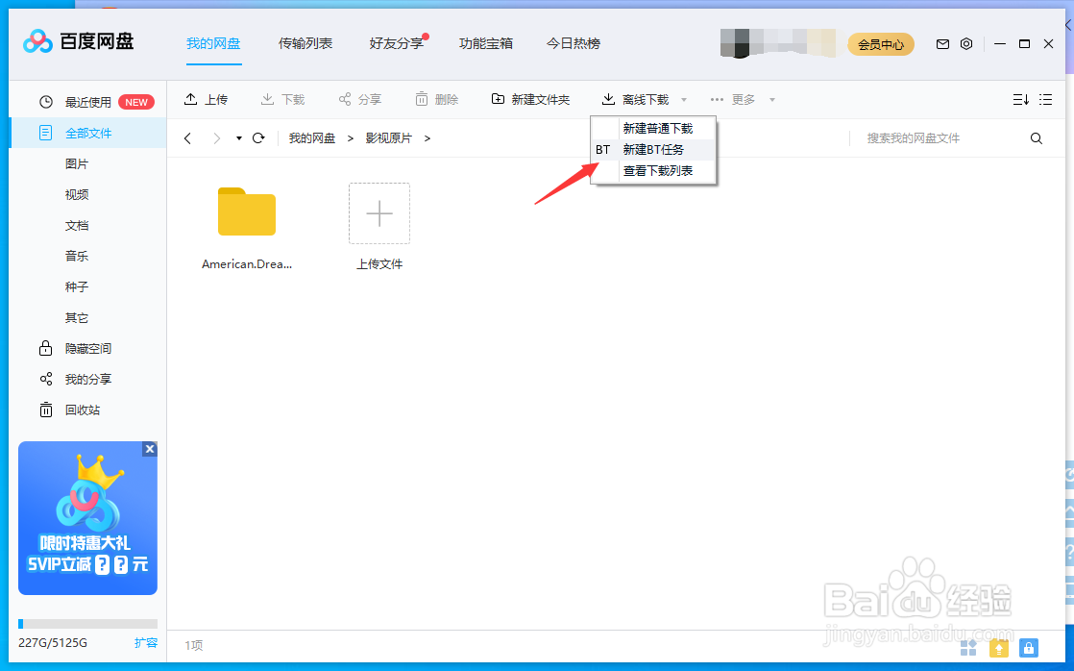Click the 扩容 (Expand storage) link
Screen dimensions: 1074x671
point(146,643)
